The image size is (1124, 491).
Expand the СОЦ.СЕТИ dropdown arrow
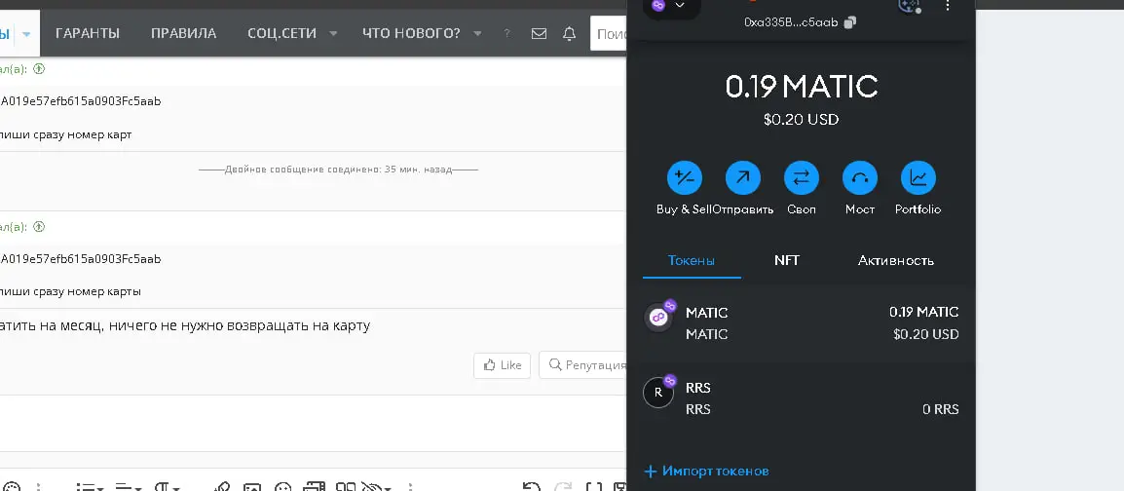[333, 34]
